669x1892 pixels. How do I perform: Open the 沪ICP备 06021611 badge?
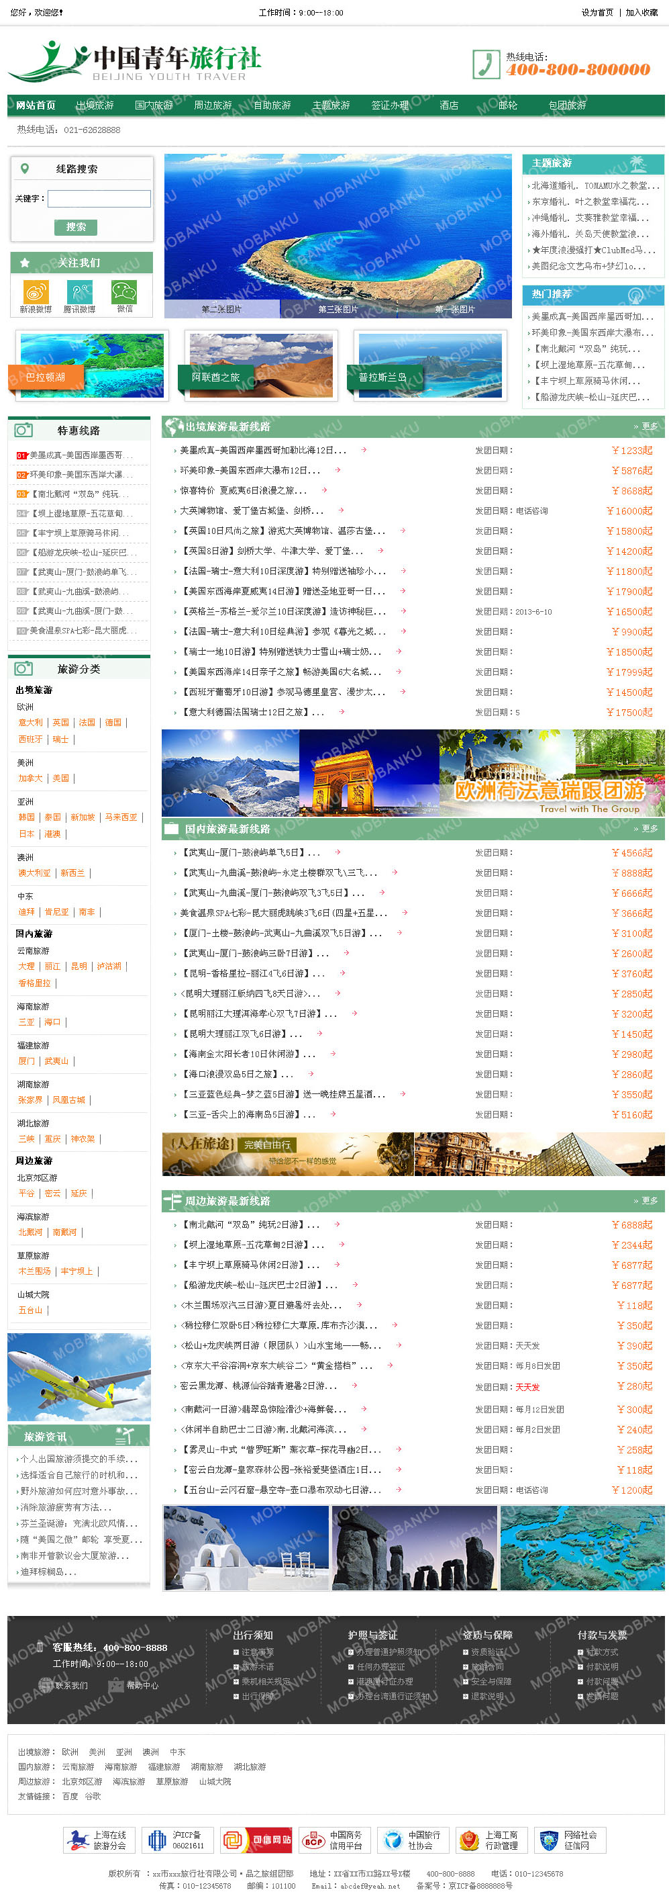tap(176, 1840)
